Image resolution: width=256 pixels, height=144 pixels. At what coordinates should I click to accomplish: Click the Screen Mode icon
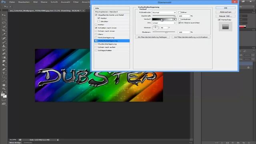4,104
